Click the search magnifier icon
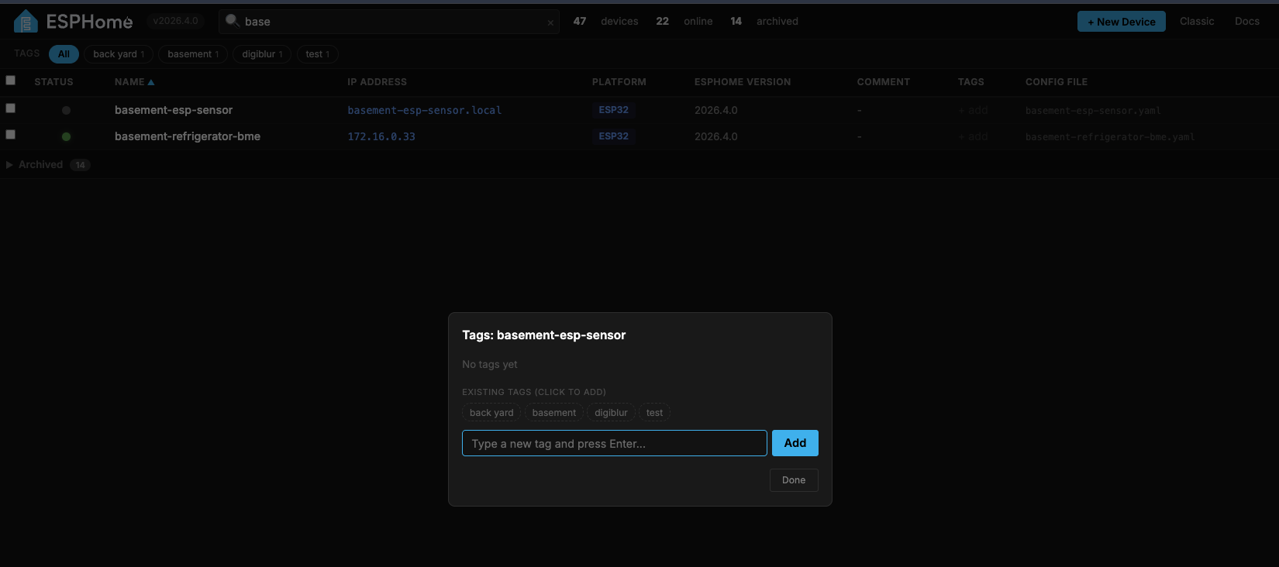Viewport: 1279px width, 567px height. click(x=232, y=21)
